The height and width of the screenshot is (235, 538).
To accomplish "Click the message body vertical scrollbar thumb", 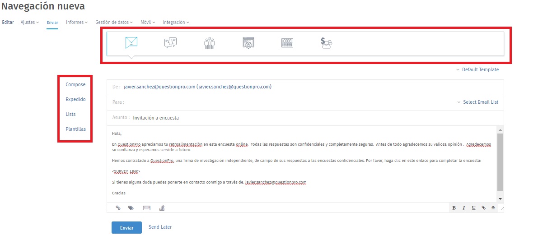I will click(x=500, y=162).
